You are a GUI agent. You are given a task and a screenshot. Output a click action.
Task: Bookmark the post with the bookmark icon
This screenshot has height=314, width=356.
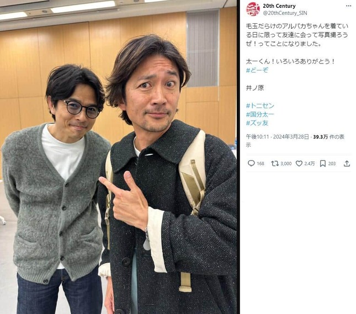[323, 163]
